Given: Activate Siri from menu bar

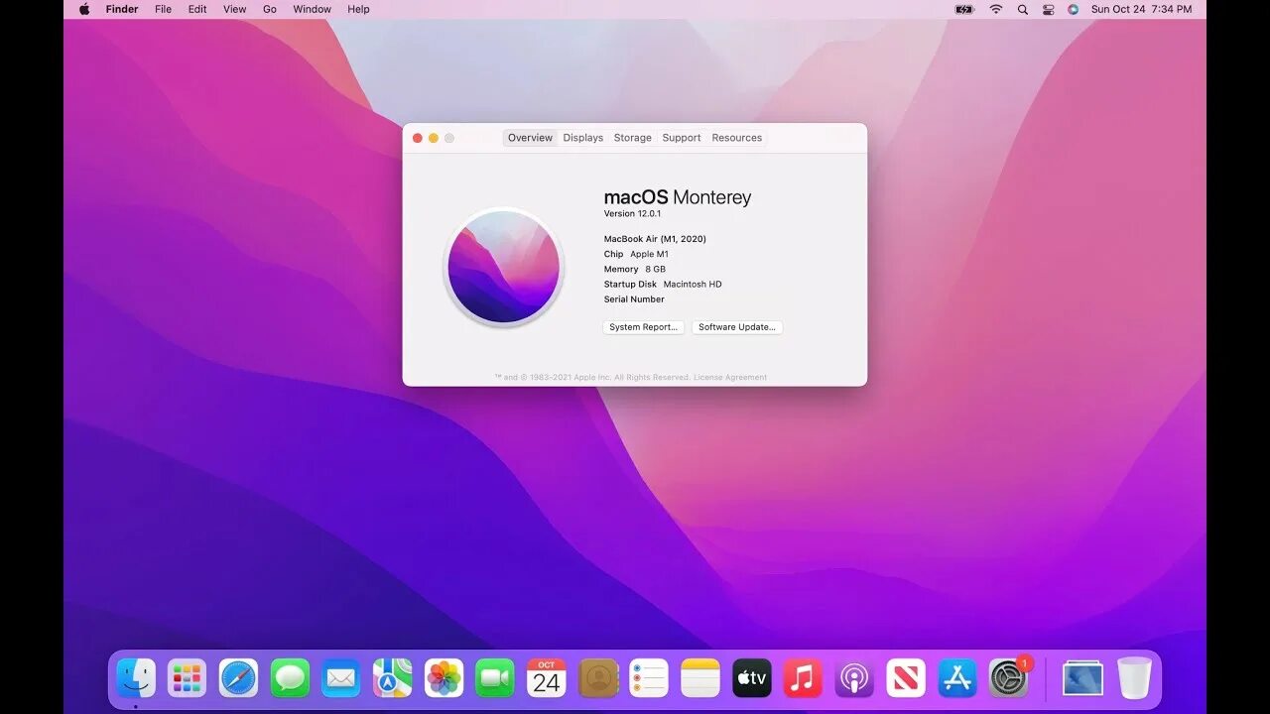Looking at the screenshot, I should click(x=1073, y=9).
